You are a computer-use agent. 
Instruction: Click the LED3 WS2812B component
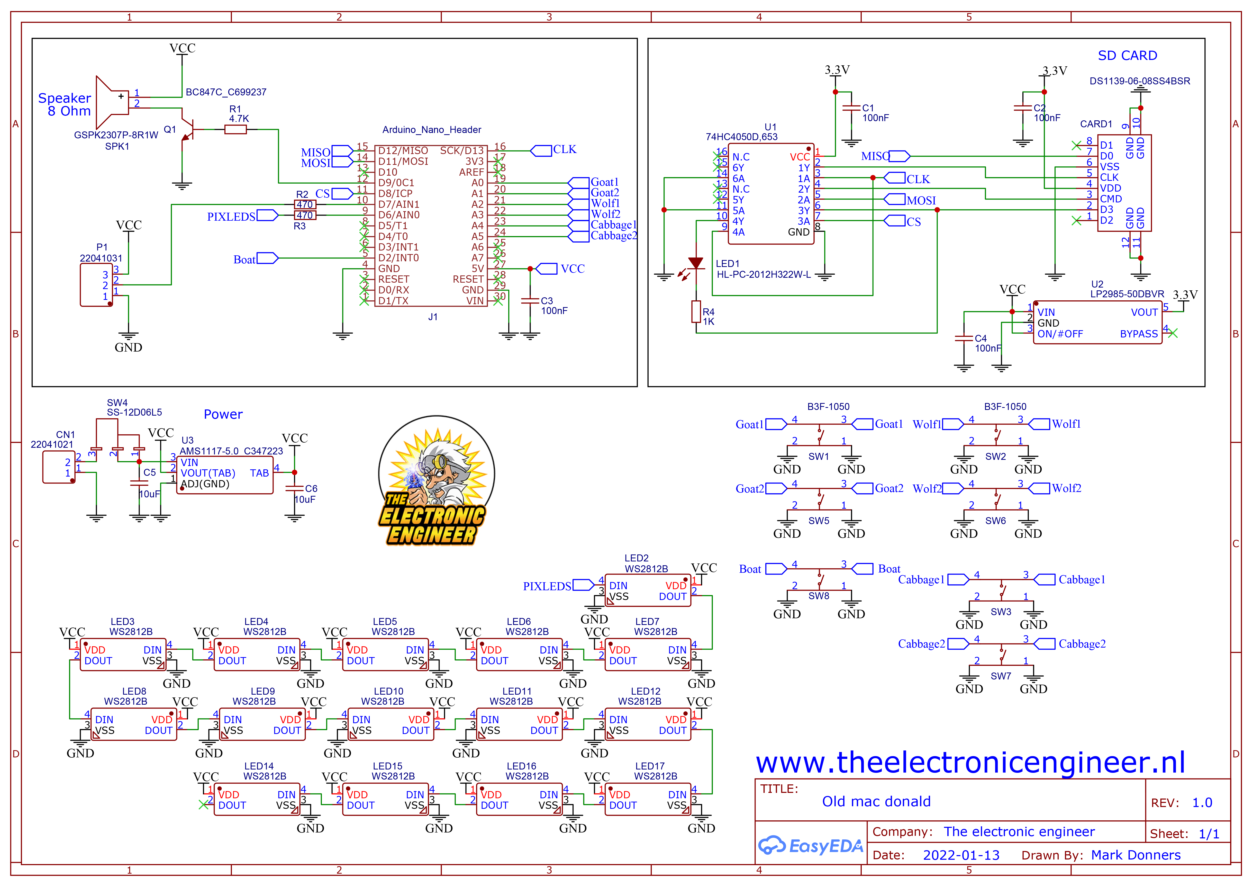point(123,655)
